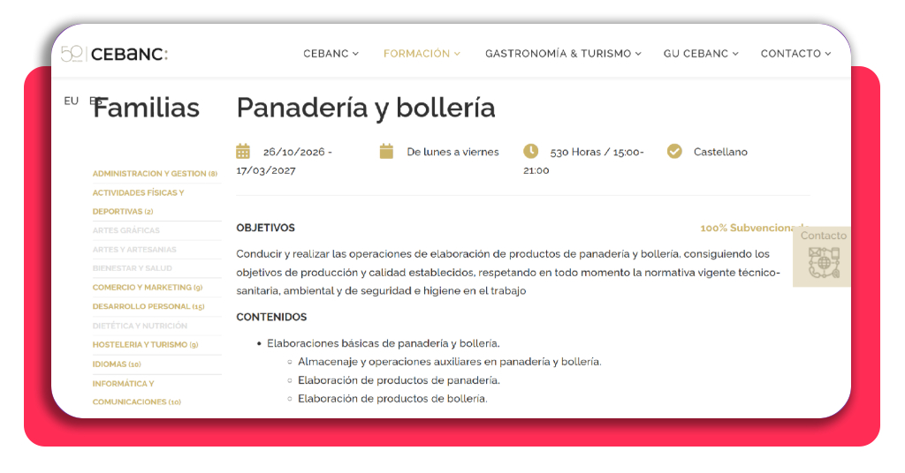The height and width of the screenshot is (473, 905).
Task: Switch language to EU
Action: [x=71, y=101]
